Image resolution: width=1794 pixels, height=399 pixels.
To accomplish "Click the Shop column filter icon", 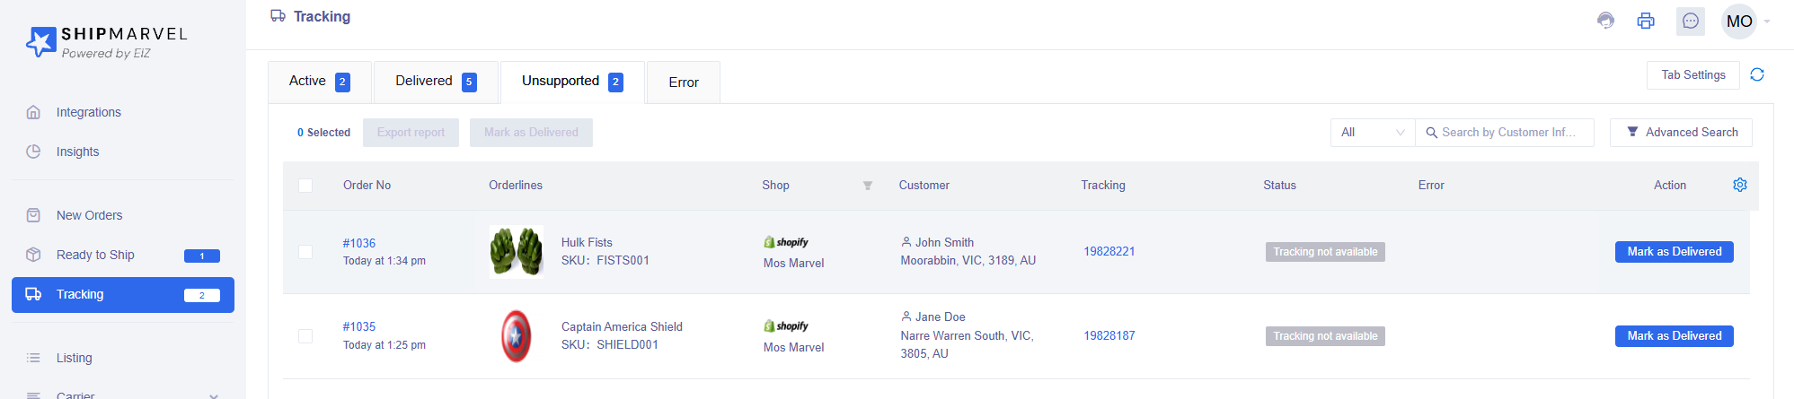I will [x=868, y=186].
